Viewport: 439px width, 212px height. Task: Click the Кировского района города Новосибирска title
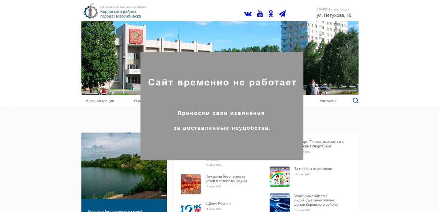point(120,14)
